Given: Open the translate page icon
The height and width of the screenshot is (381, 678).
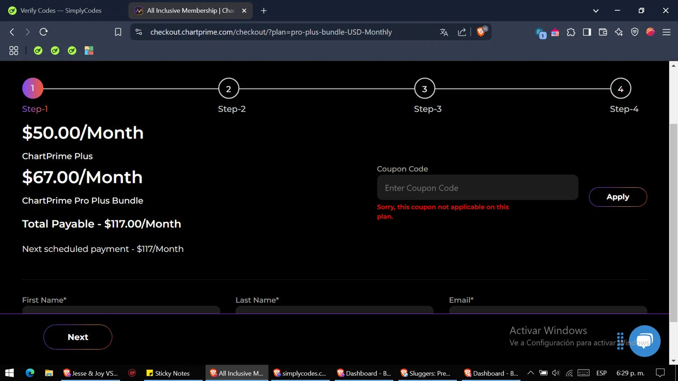Looking at the screenshot, I should 444,32.
